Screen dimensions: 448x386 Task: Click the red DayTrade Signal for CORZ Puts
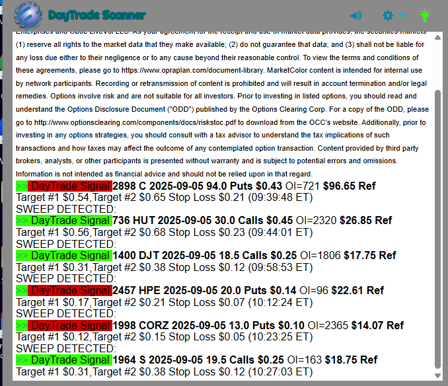click(70, 325)
